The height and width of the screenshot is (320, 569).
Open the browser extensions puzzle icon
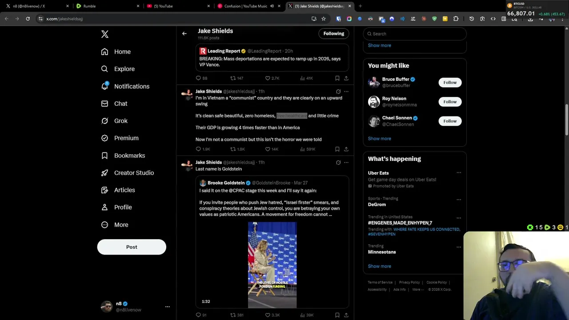(456, 19)
